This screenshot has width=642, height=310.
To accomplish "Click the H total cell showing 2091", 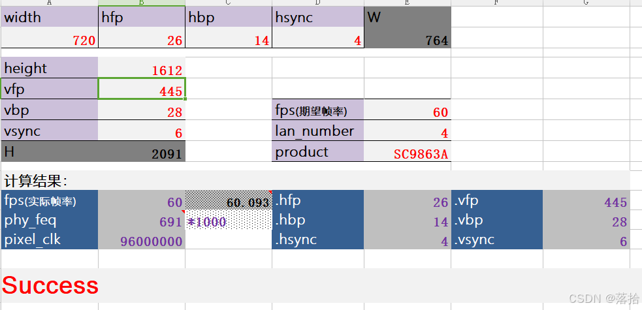I will (142, 151).
